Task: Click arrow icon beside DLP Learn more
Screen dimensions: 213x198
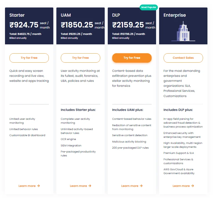Action: point(141,186)
